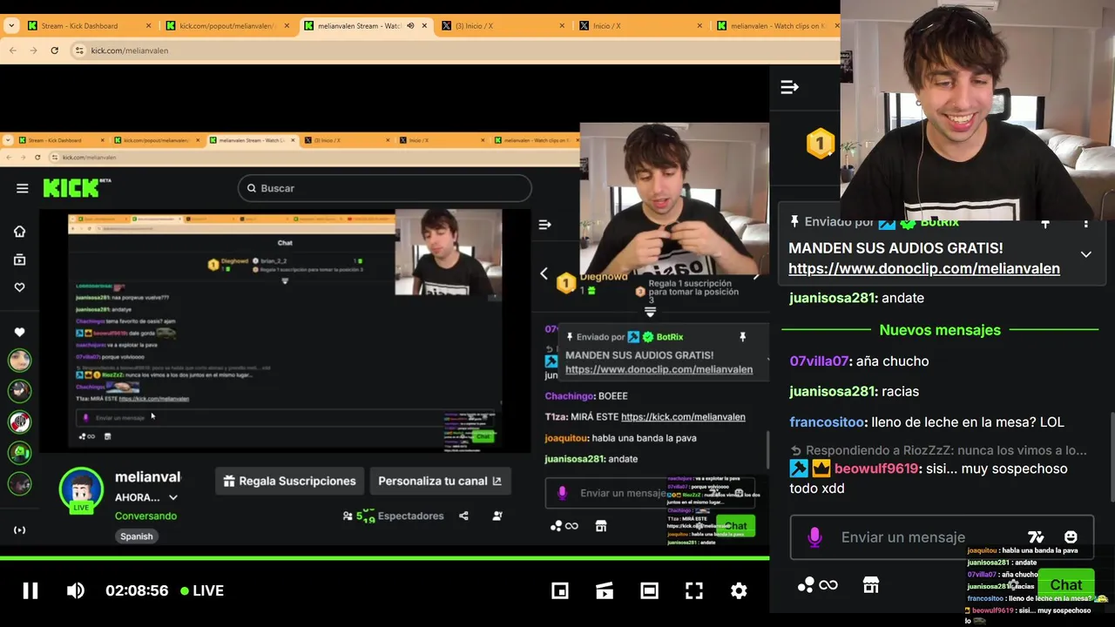Image resolution: width=1115 pixels, height=627 pixels.
Task: Click the Nuevos mensajes divider label
Action: pyautogui.click(x=940, y=330)
